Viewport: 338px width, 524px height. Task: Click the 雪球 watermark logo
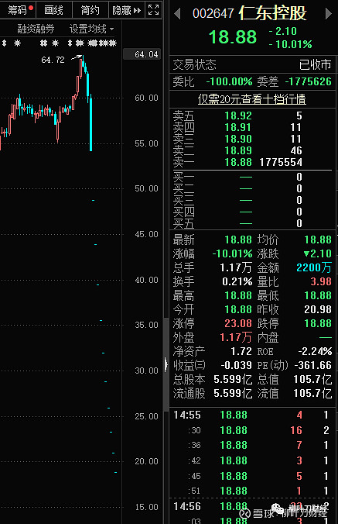(244, 513)
